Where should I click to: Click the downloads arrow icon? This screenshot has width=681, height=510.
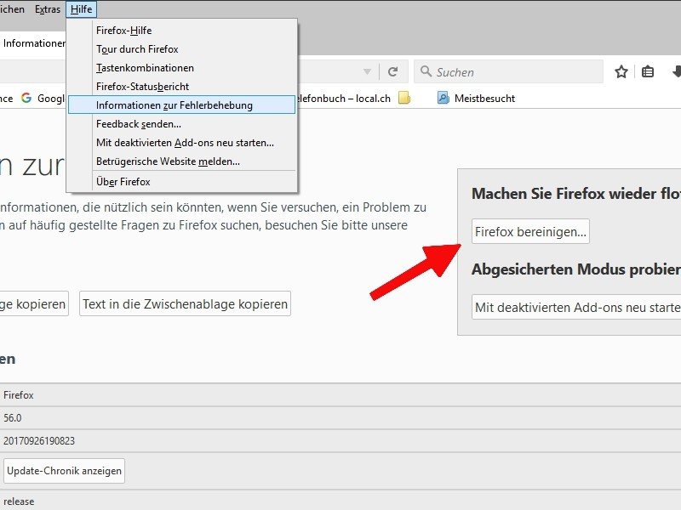(x=676, y=72)
